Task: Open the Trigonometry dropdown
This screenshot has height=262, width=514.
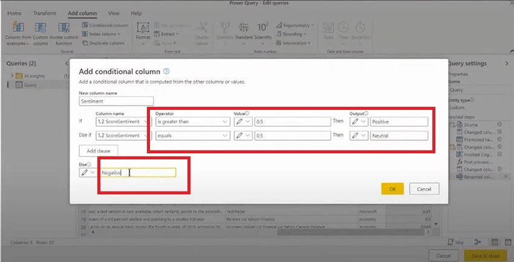Action: 294,25
